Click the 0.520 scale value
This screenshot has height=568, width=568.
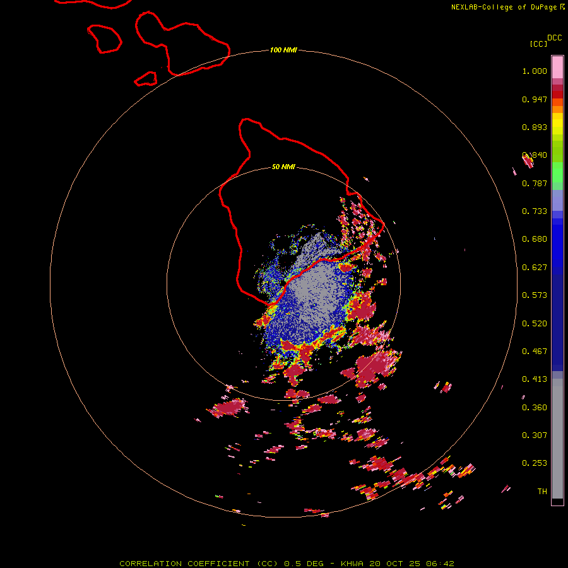coord(535,324)
